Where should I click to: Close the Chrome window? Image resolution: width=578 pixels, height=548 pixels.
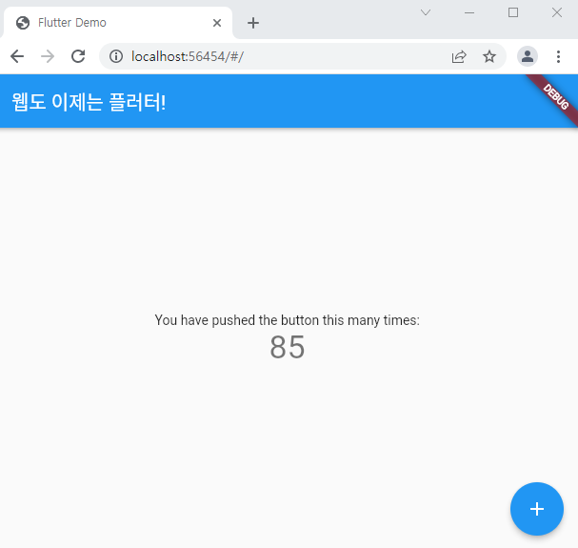coord(557,13)
